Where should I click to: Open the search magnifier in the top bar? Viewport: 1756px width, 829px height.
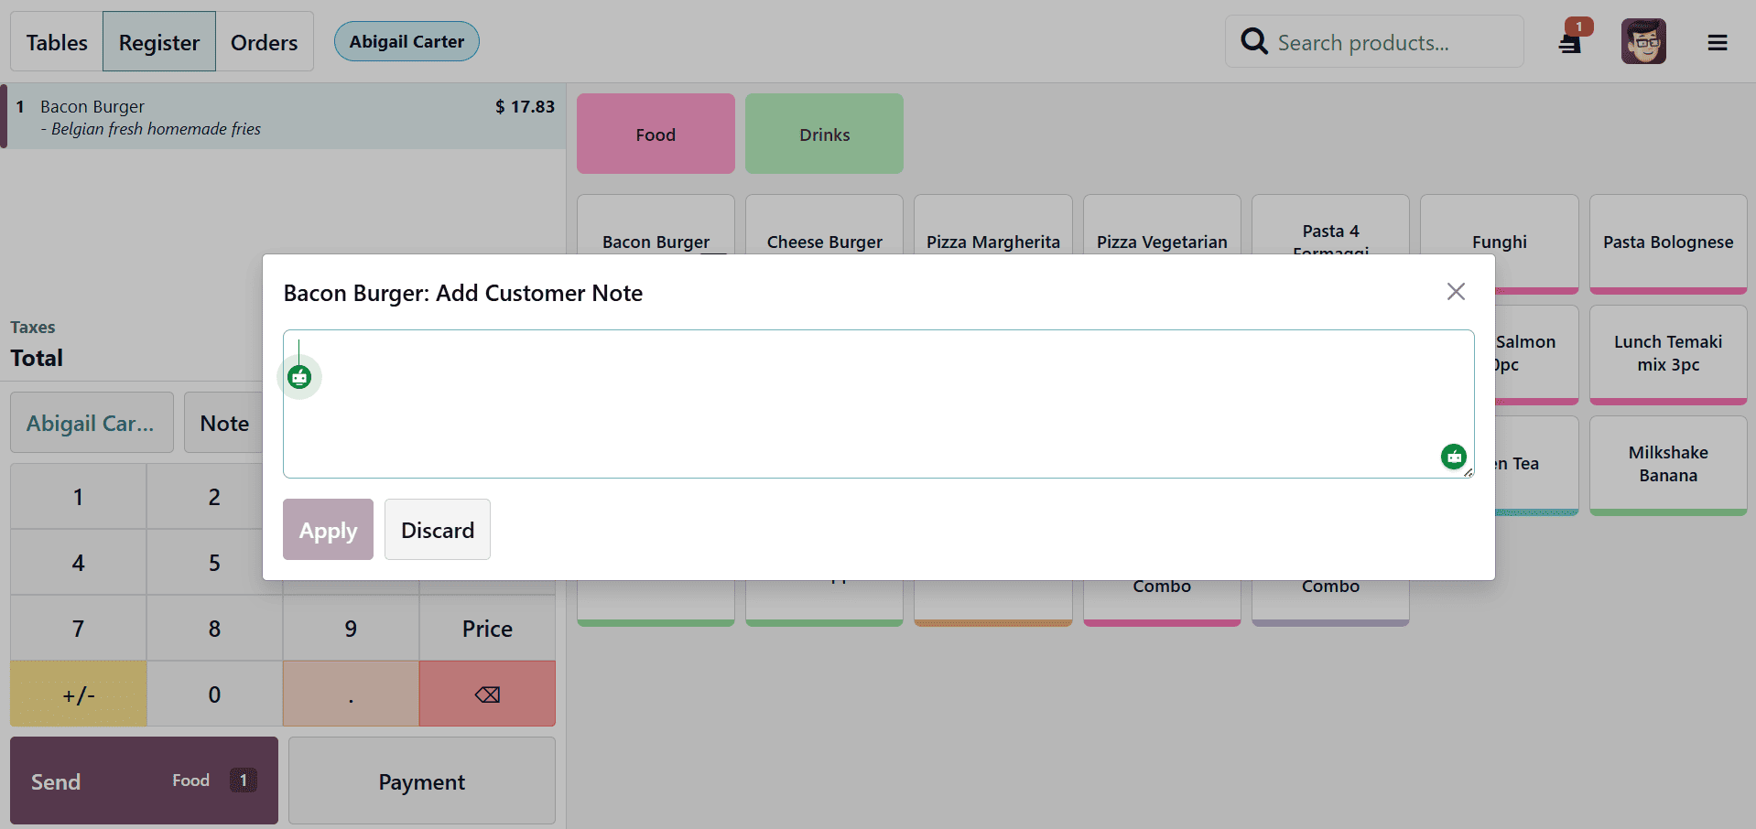1253,41
